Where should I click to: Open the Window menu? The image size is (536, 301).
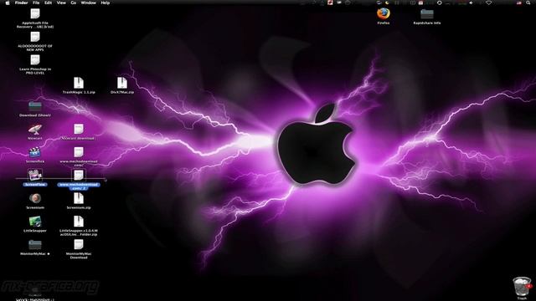[88, 3]
